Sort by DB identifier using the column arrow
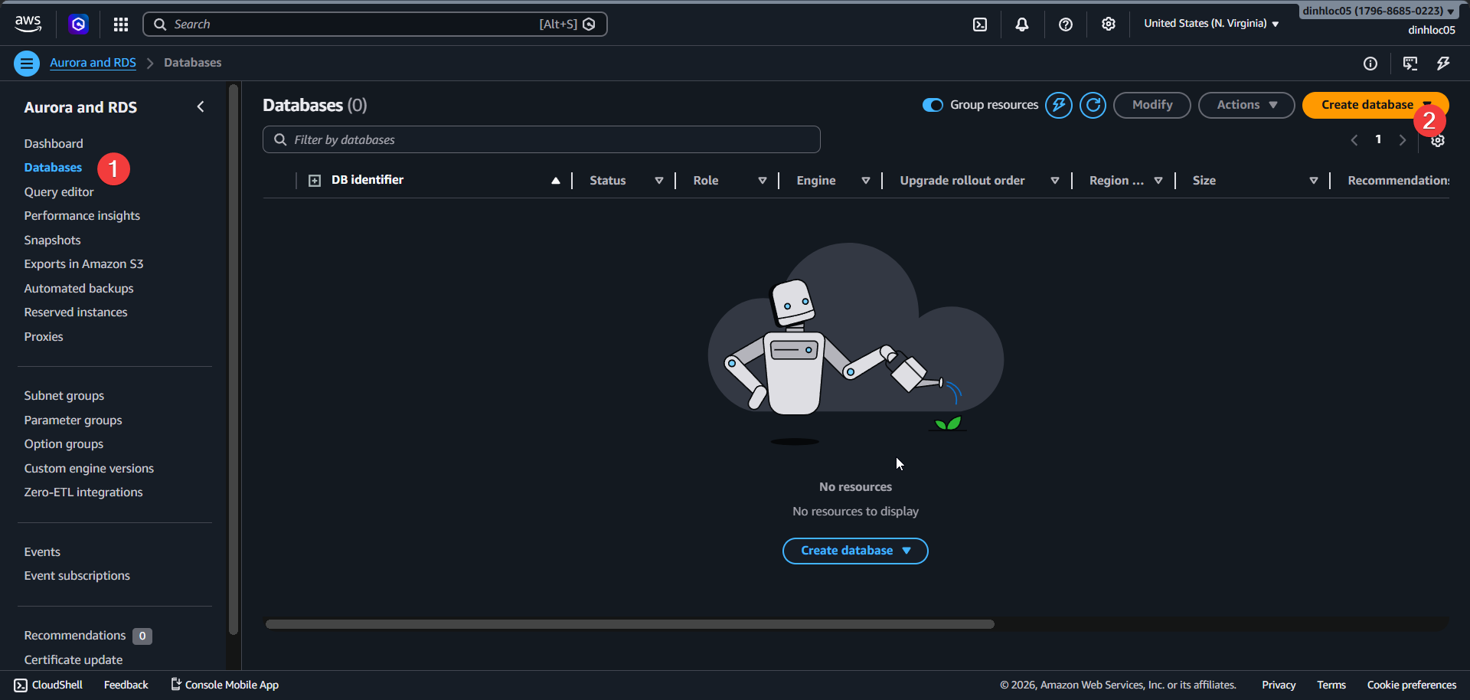Viewport: 1470px width, 700px height. pyautogui.click(x=555, y=181)
